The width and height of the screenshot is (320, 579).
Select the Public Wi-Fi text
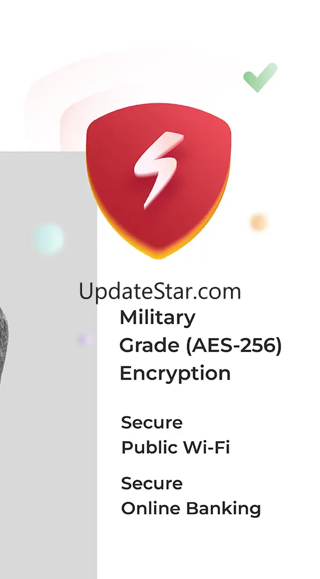[x=176, y=447]
